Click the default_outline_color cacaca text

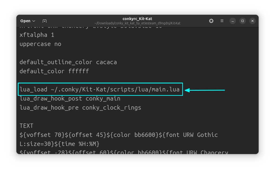coord(68,62)
